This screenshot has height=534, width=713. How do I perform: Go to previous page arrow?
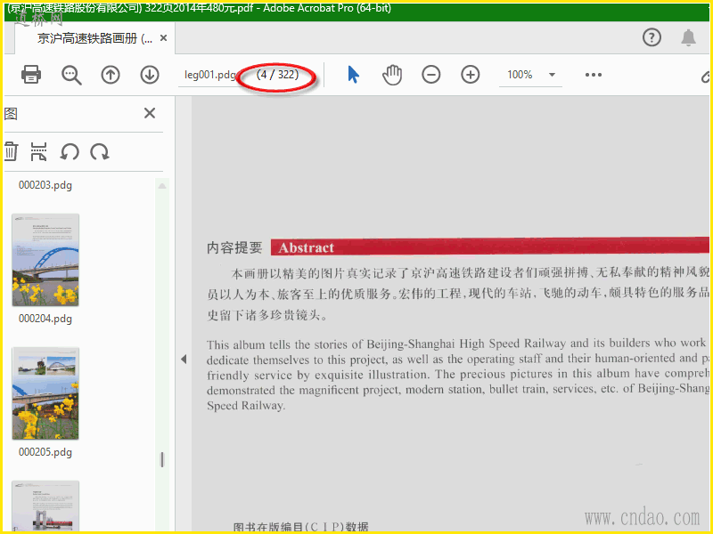pyautogui.click(x=111, y=75)
